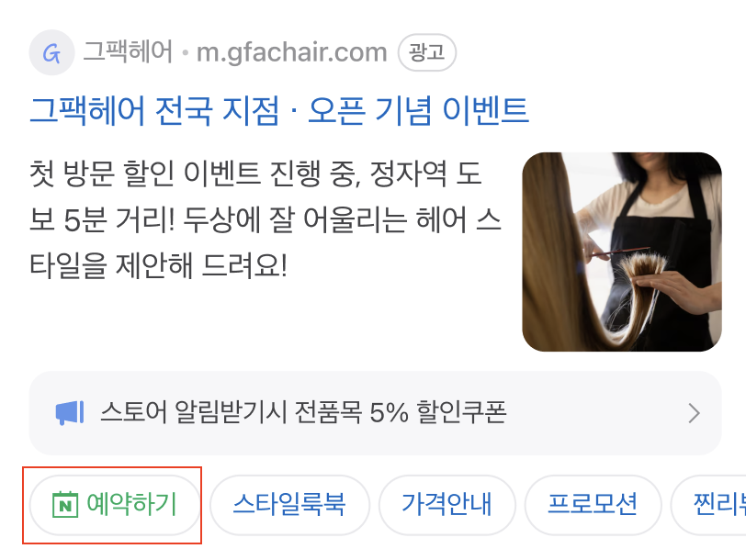Viewport: 746px width, 560px height.
Task: Open the 프로모션 chip
Action: pos(593,505)
